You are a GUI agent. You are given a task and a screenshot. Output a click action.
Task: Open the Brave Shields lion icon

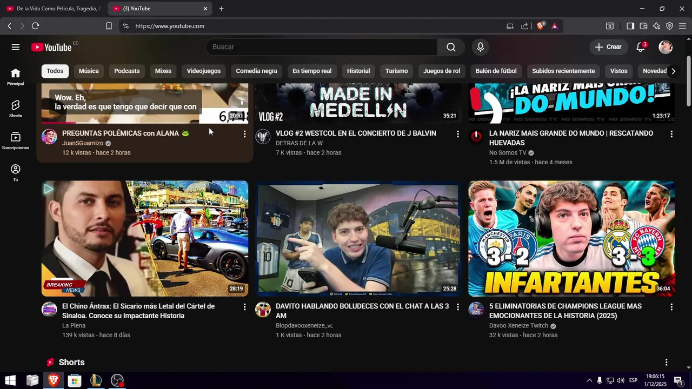point(540,26)
